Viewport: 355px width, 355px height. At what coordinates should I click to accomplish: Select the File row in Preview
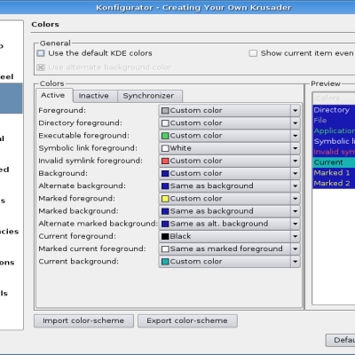click(334, 121)
